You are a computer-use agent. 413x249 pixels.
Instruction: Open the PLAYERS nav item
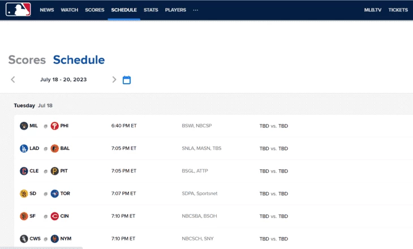[x=175, y=10]
